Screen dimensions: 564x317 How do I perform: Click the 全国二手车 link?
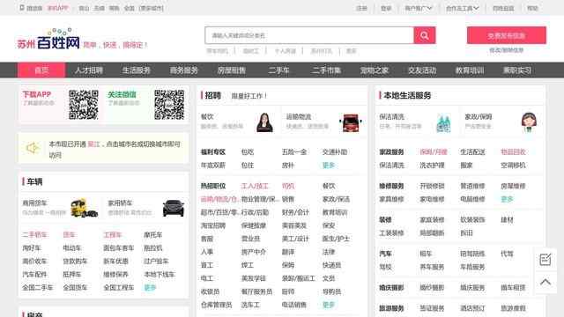[x=37, y=288]
